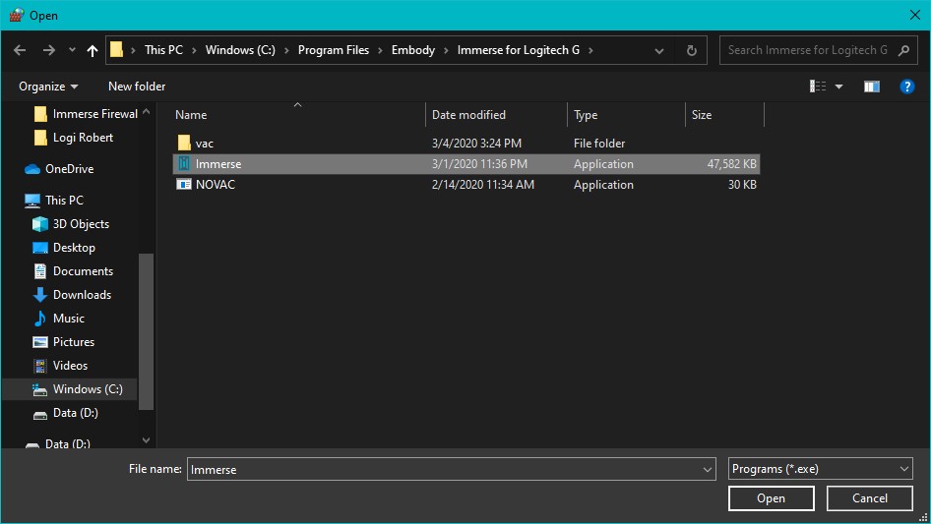Click the search magnifier icon
Viewport: 931px width, 524px height.
pos(903,50)
